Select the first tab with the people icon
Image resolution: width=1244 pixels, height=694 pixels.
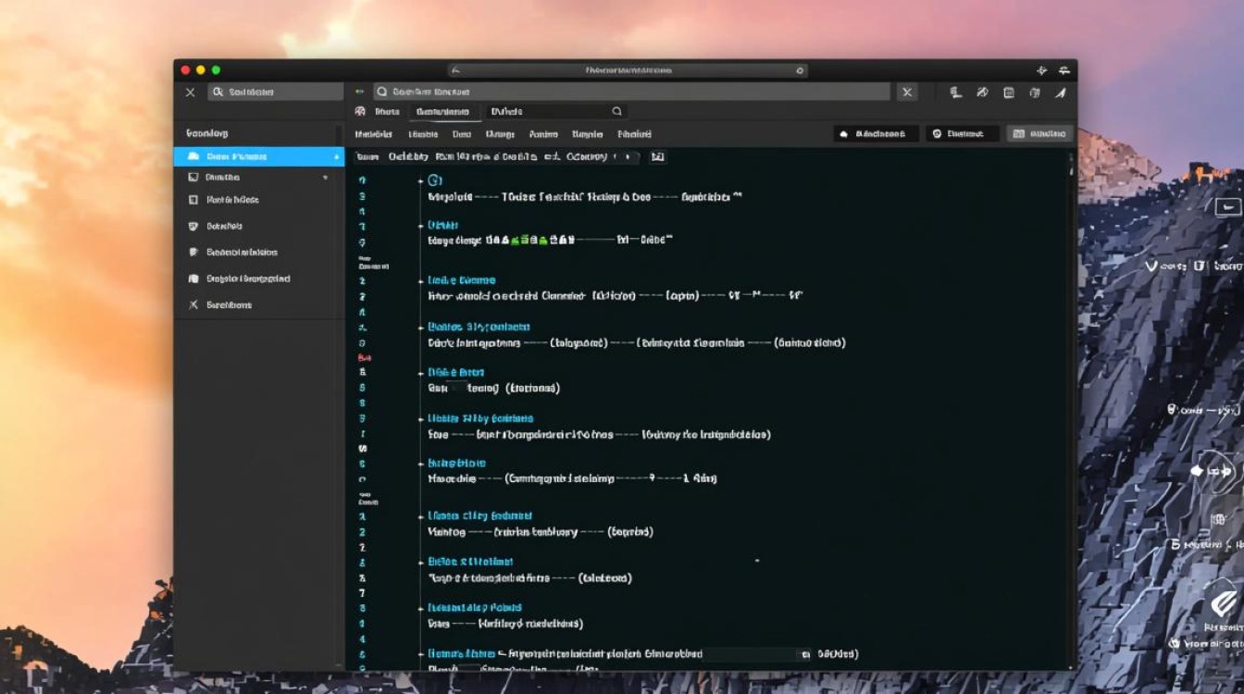point(378,111)
